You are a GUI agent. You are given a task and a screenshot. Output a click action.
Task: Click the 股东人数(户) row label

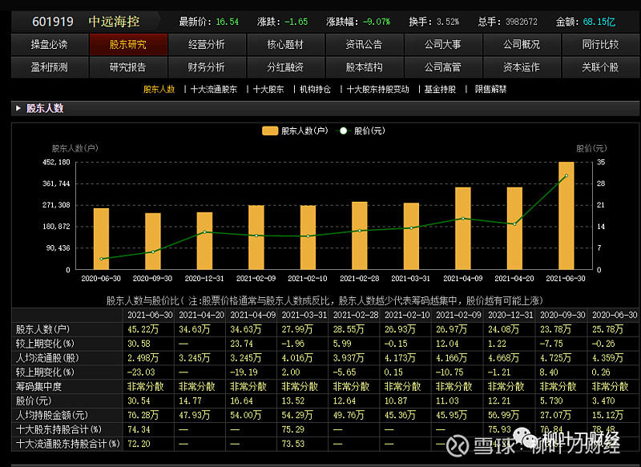click(x=43, y=329)
